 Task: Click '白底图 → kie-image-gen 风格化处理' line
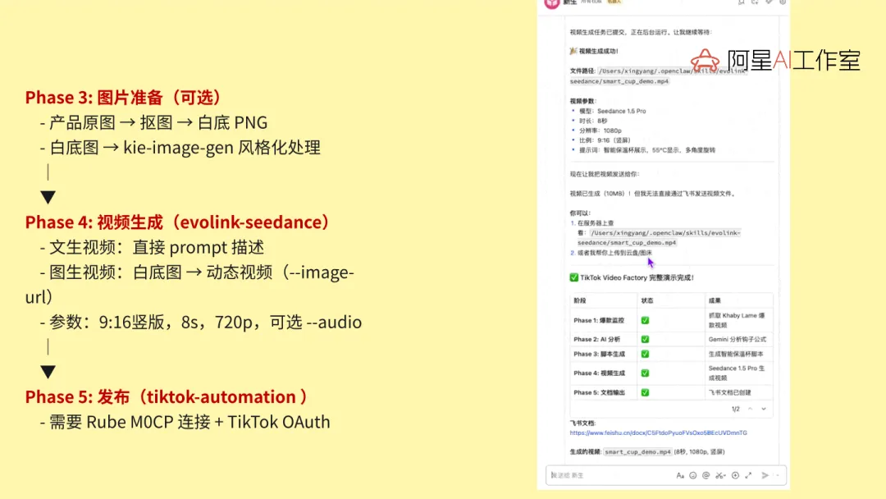click(180, 148)
